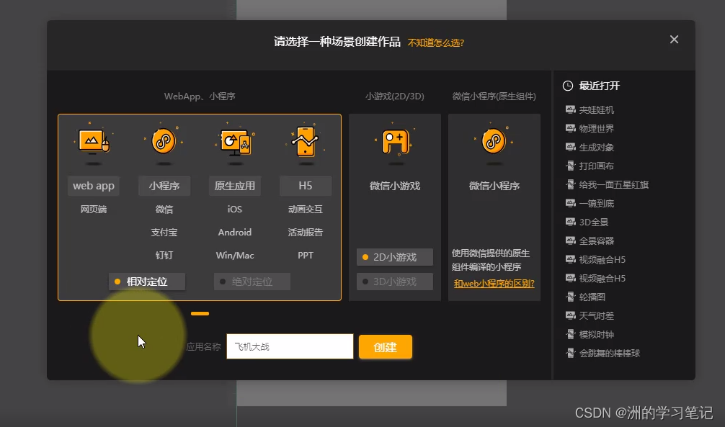The width and height of the screenshot is (725, 427).
Task: Select the 小程序 mini-program icon
Action: [x=164, y=142]
